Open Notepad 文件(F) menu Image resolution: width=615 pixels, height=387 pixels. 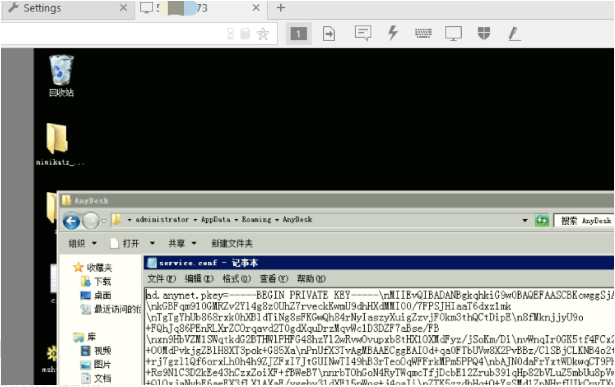click(x=162, y=278)
